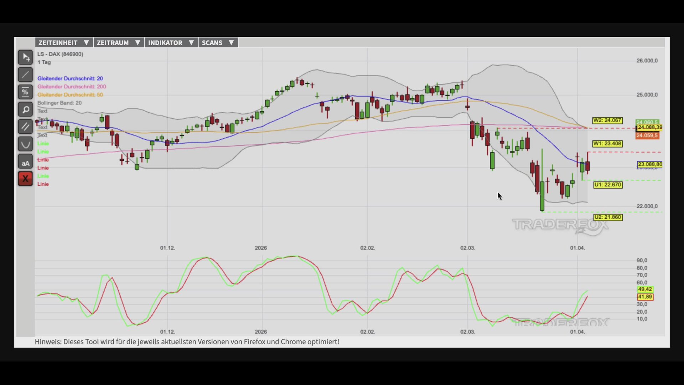This screenshot has height=385, width=684.
Task: Click the 23.088,80 current price marker
Action: (650, 164)
